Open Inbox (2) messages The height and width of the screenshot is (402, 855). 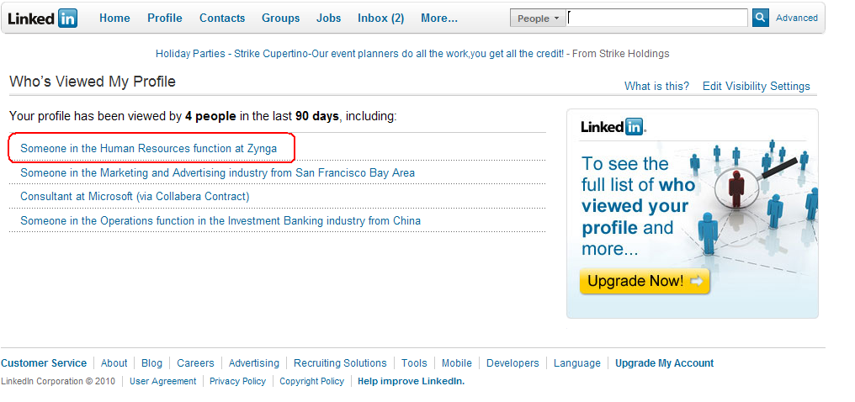point(380,18)
